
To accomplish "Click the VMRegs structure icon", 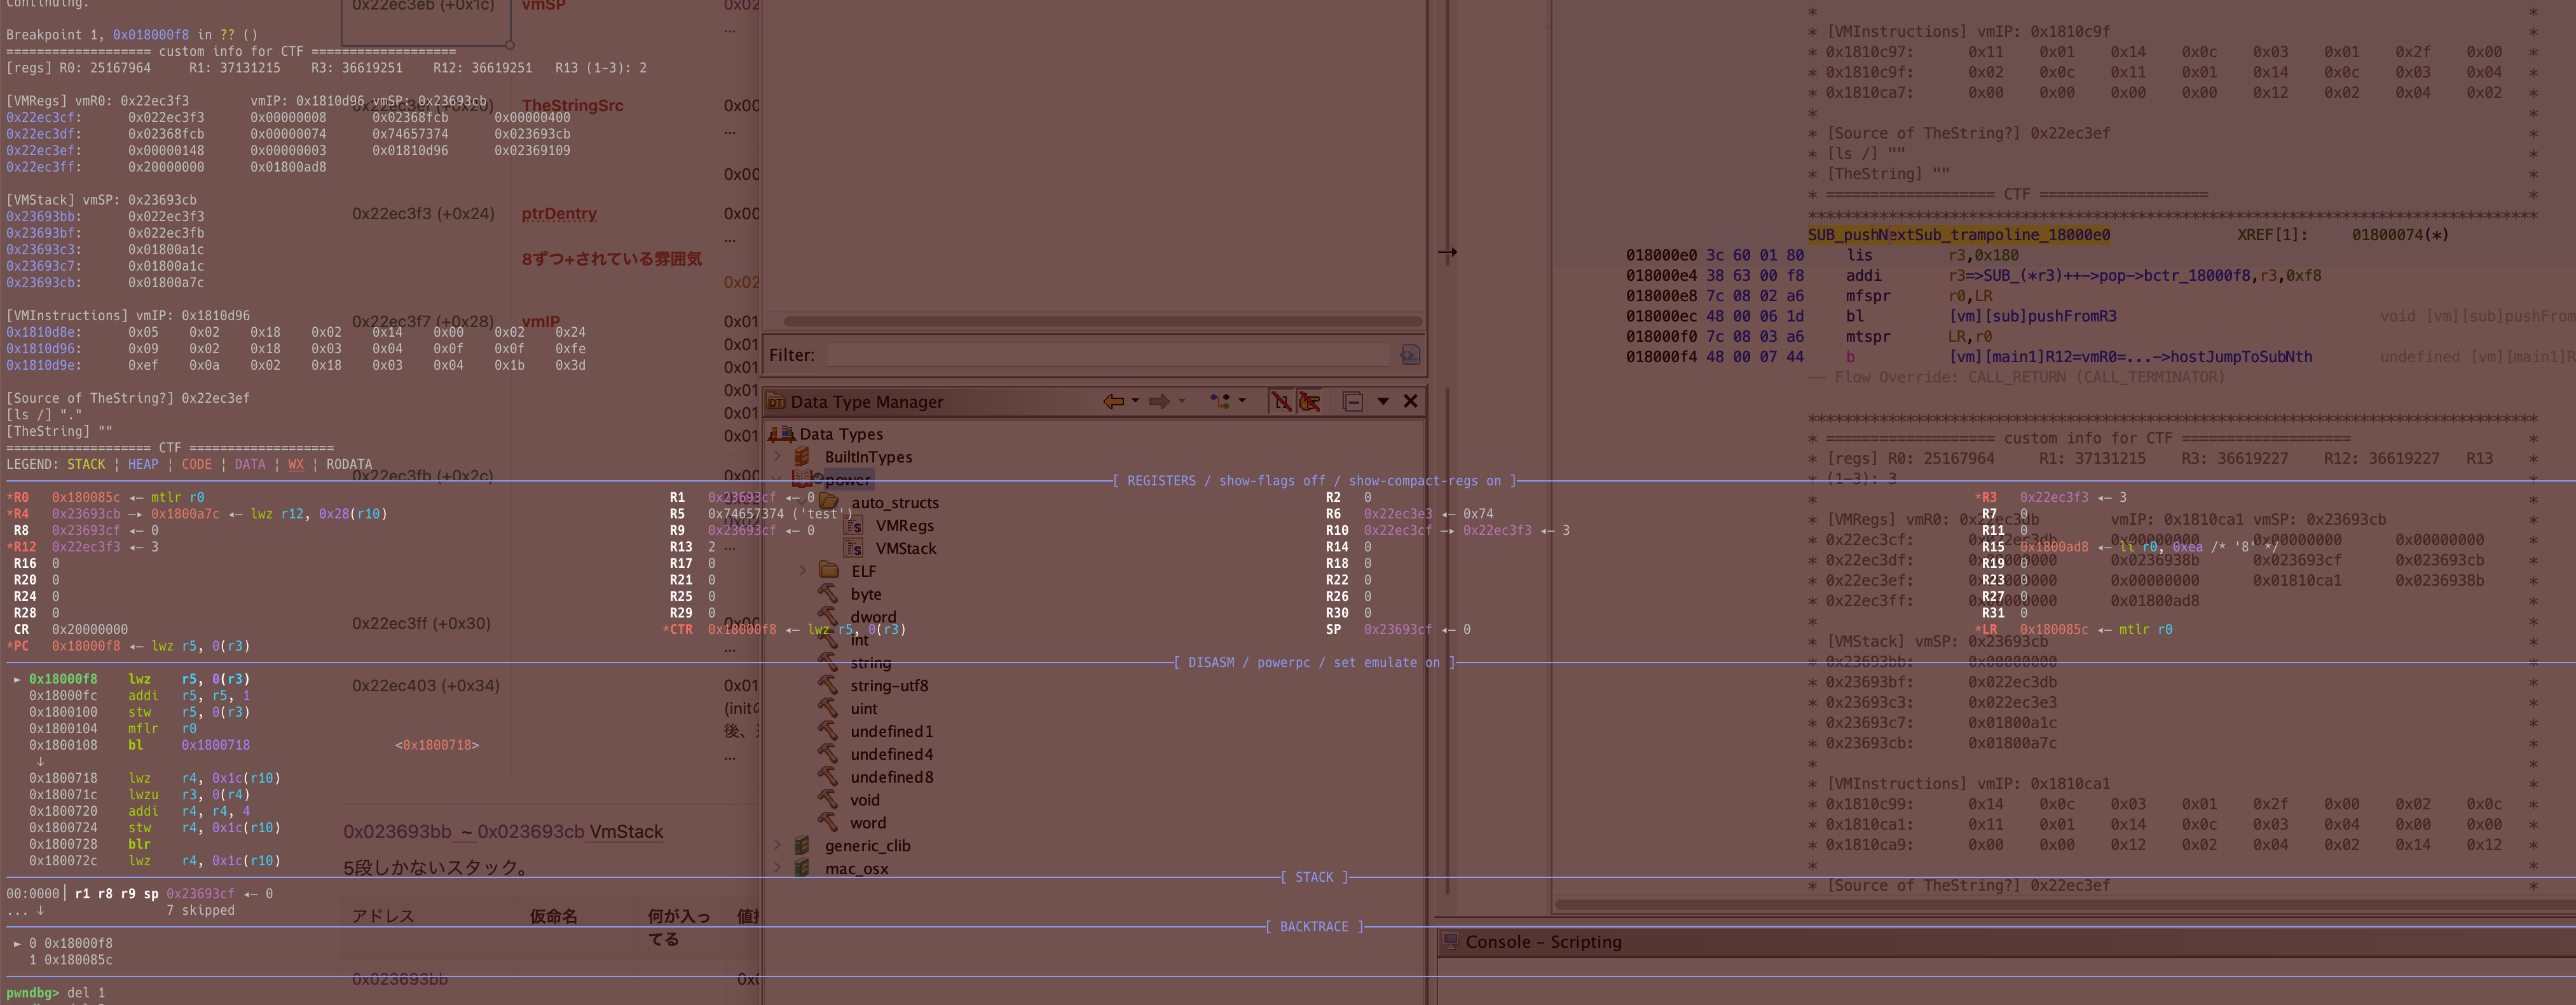I will click(x=854, y=525).
